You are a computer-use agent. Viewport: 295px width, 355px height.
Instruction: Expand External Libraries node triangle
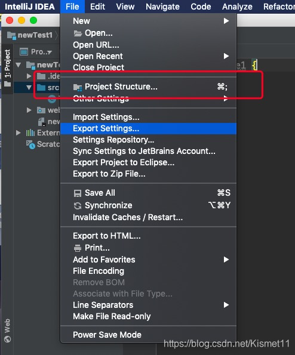pyautogui.click(x=19, y=132)
